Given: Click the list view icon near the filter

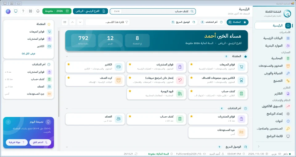Looking at the screenshot, I should click(65, 22).
